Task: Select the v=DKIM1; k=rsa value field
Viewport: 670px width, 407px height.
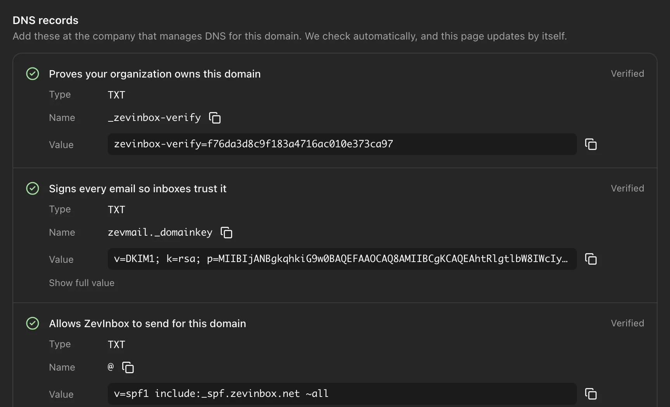Action: point(342,259)
